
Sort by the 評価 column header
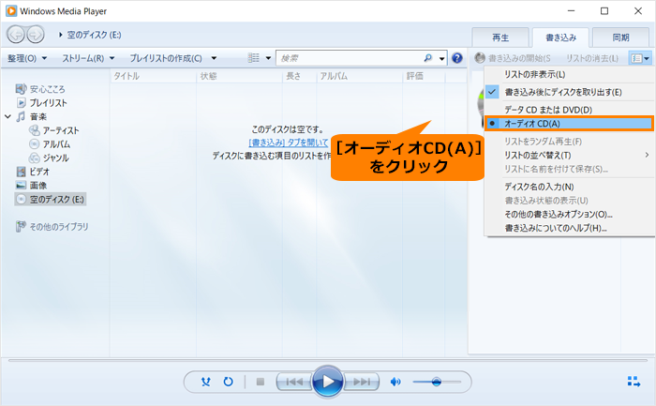click(x=424, y=76)
